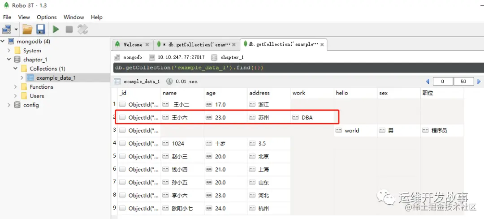This screenshot has width=484, height=219.
Task: Click the batch size field showing 50
Action: tap(464, 82)
